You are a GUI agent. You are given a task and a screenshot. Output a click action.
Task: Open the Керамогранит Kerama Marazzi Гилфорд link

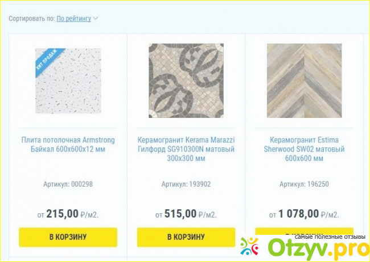(x=186, y=149)
